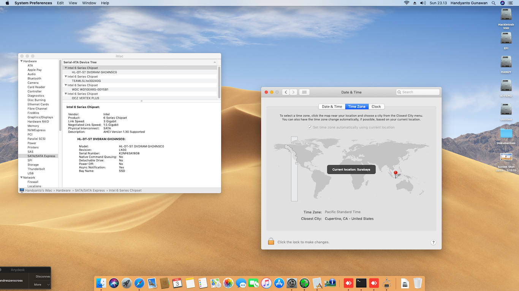This screenshot has height=291, width=519.
Task: Select NVMExpress in the sidebar
Action: click(36, 130)
